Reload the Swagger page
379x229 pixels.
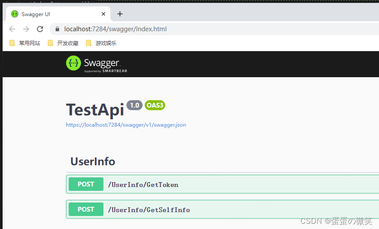click(x=40, y=29)
